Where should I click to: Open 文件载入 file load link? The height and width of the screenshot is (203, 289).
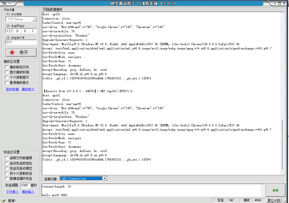(x=12, y=192)
